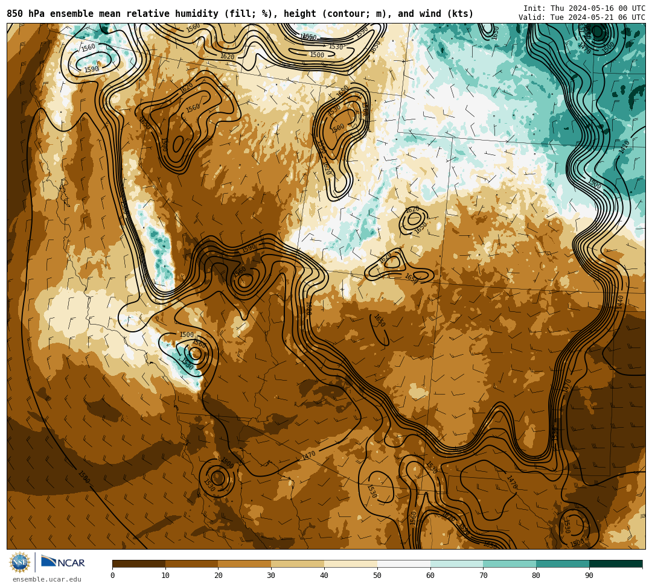
Task: Click the 10-20 brown colorbar segment
Action: click(x=192, y=563)
